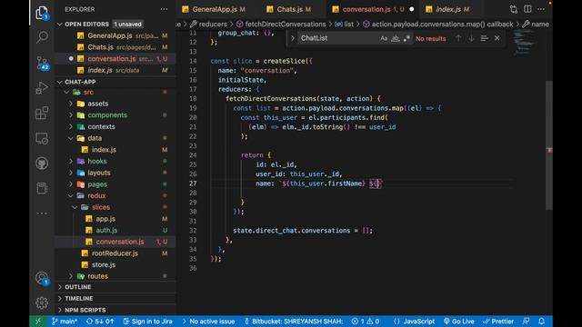The height and width of the screenshot is (327, 582).
Task: Open Explorer more actions ellipsis
Action: (164, 9)
